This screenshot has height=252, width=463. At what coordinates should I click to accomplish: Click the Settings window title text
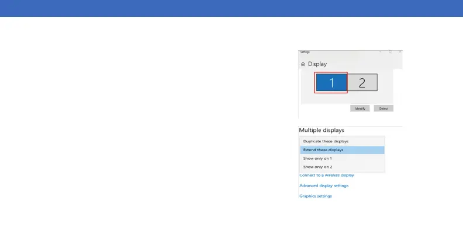click(305, 52)
